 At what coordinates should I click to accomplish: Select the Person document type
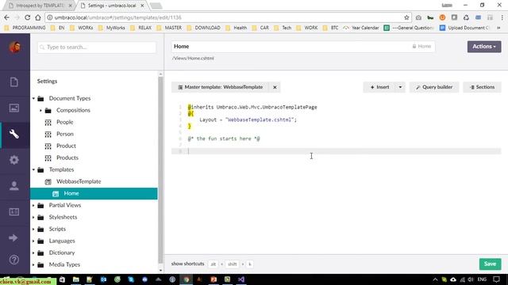tap(65, 134)
